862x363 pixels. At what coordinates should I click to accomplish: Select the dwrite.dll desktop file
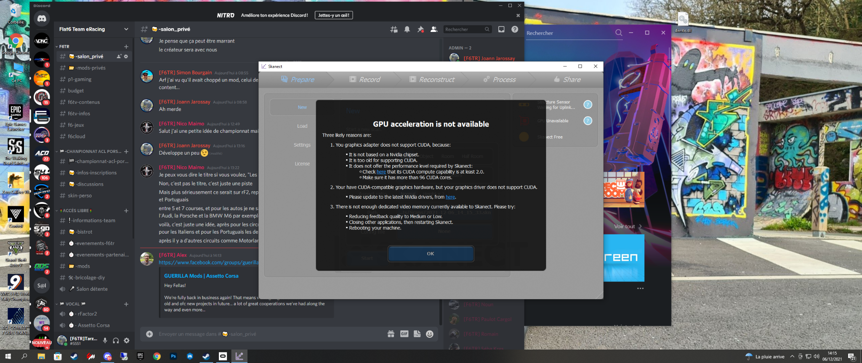point(683,22)
